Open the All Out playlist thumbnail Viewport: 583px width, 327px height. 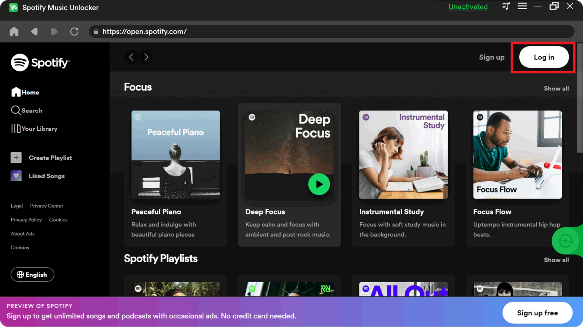click(404, 289)
